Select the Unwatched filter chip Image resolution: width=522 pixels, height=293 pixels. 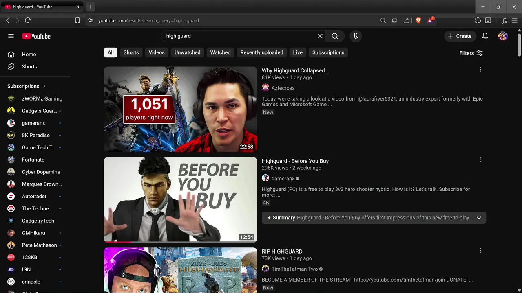point(188,52)
